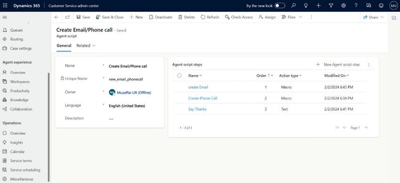Screen dimensions: 400x183
Task: Open the advanced find filter icon
Action: coord(331,6)
